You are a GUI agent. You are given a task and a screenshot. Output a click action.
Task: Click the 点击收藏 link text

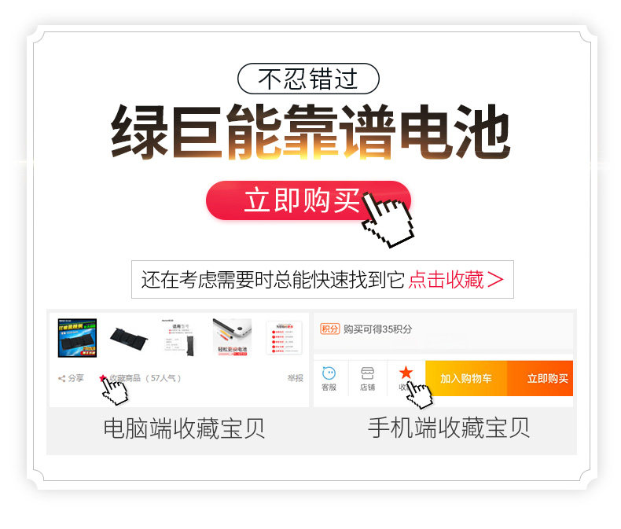point(446,280)
